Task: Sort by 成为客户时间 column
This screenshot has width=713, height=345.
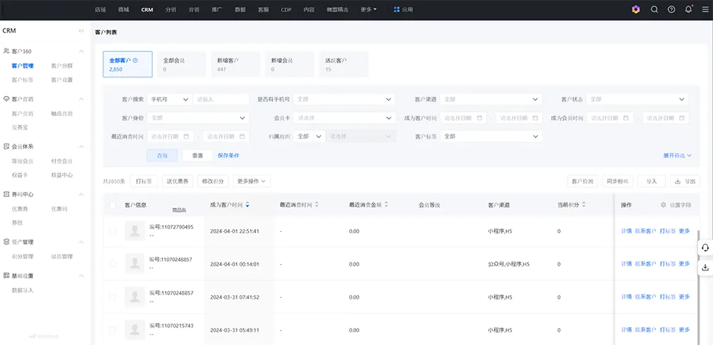Action: pyautogui.click(x=247, y=205)
